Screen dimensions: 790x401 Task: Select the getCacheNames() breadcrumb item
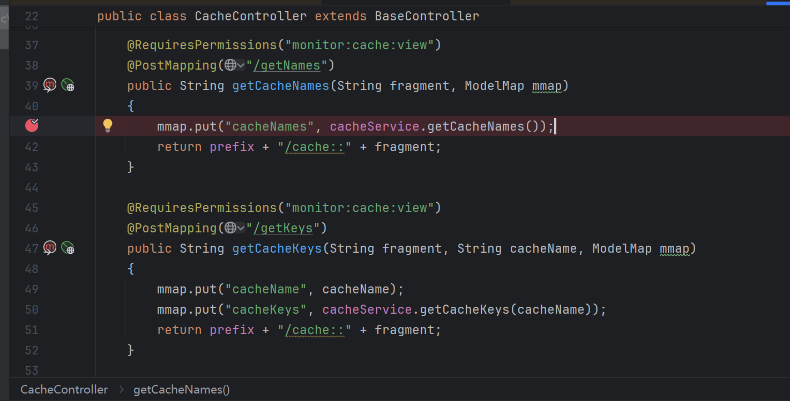point(181,390)
